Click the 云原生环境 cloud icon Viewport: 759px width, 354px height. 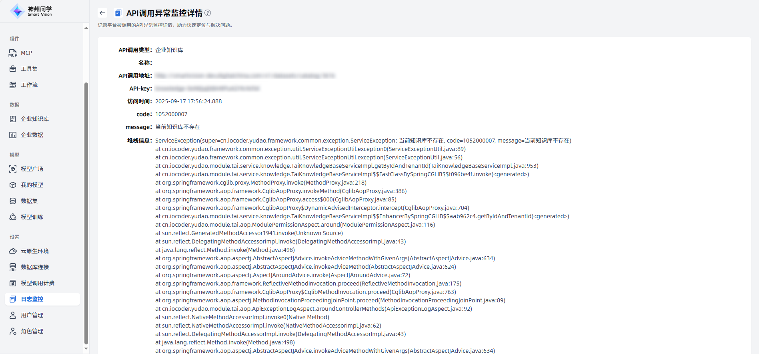13,251
